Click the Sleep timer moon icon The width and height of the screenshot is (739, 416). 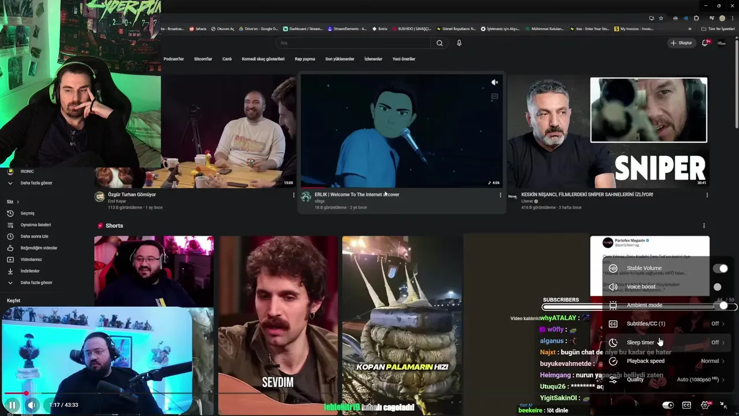point(613,342)
